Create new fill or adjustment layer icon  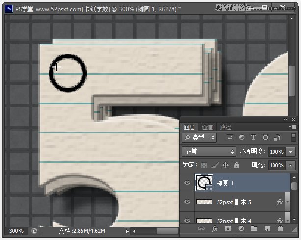242,229
